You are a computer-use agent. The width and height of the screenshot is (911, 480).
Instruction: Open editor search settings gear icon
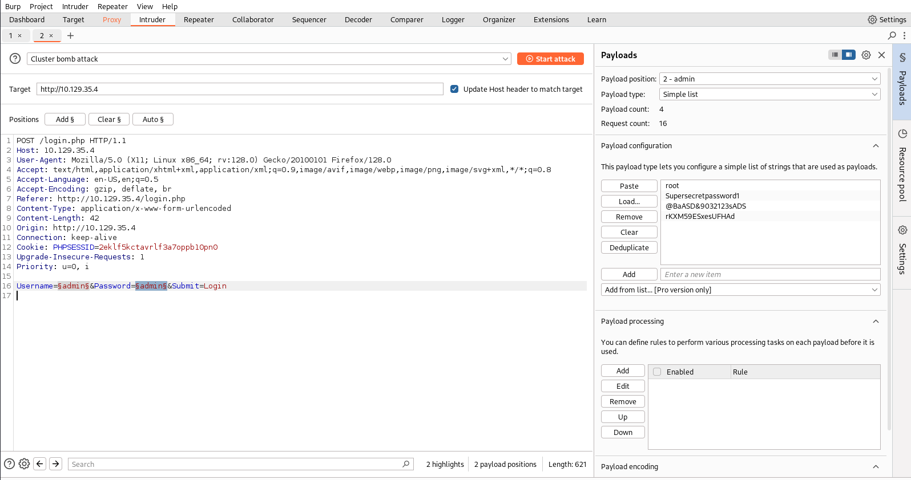click(x=24, y=464)
